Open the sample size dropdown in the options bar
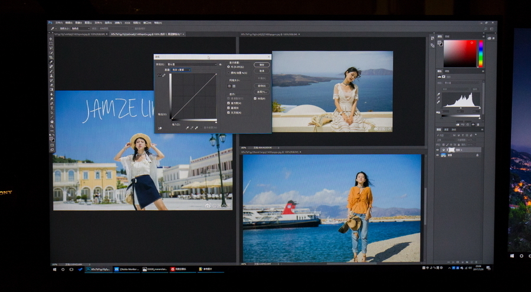 click(80, 28)
